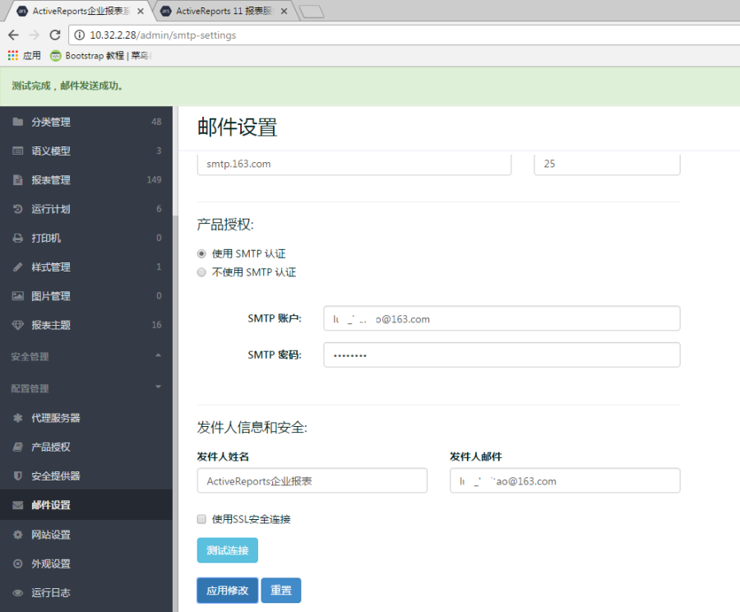Switch to ActiveReports 11 报表服务 tab
740x612 pixels.
224,12
